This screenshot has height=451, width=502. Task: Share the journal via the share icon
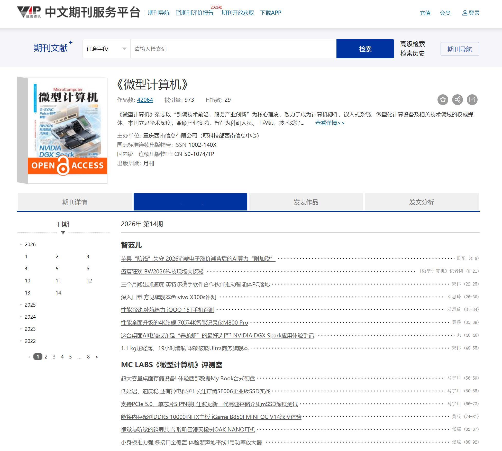[457, 100]
